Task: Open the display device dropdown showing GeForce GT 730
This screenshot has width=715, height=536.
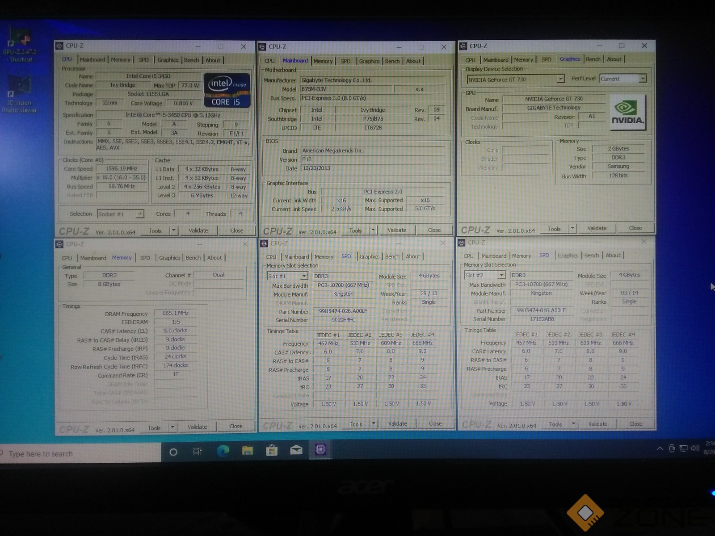Action: (x=560, y=79)
